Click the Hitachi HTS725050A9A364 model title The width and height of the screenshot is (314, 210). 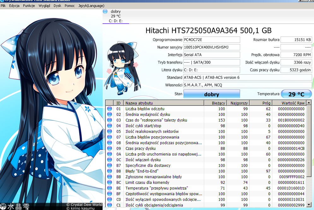[209, 30]
